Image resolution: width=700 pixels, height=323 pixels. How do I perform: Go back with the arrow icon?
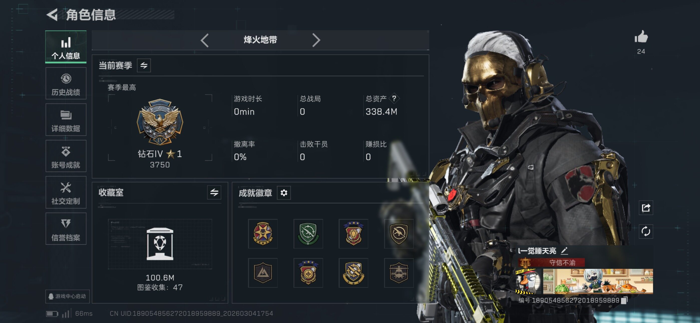(x=52, y=15)
